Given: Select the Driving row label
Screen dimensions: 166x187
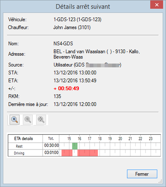Looking at the screenshot, I should [19, 153].
